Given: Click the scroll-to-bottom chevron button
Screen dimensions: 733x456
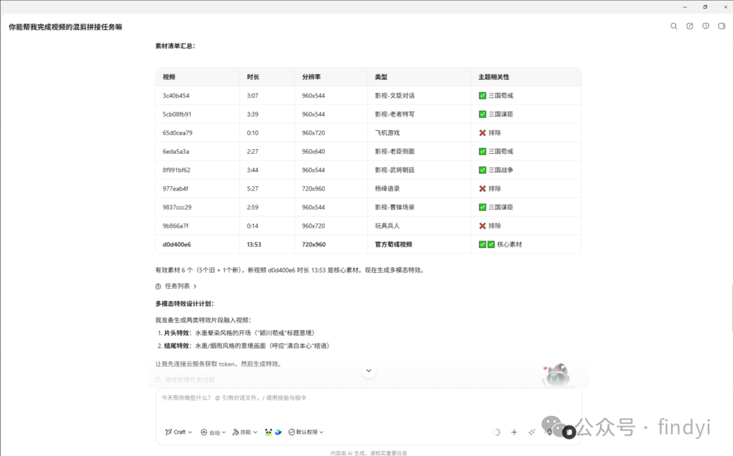Looking at the screenshot, I should click(x=369, y=371).
